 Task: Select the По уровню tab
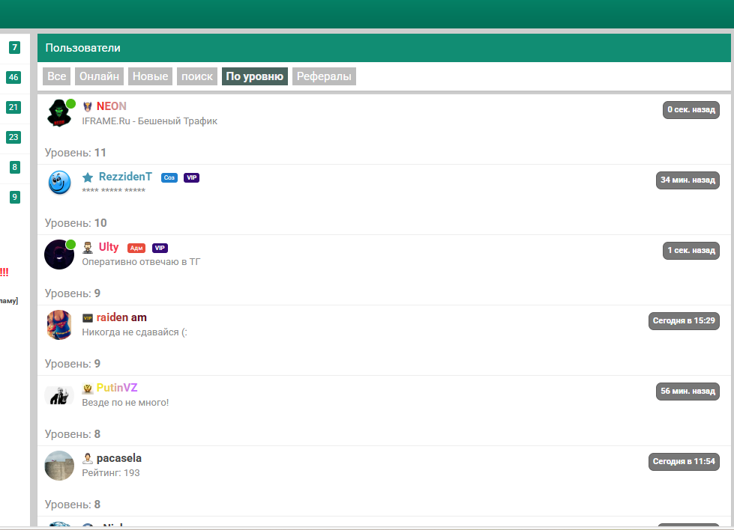255,76
